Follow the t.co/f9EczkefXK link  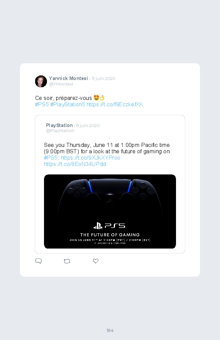[115, 104]
